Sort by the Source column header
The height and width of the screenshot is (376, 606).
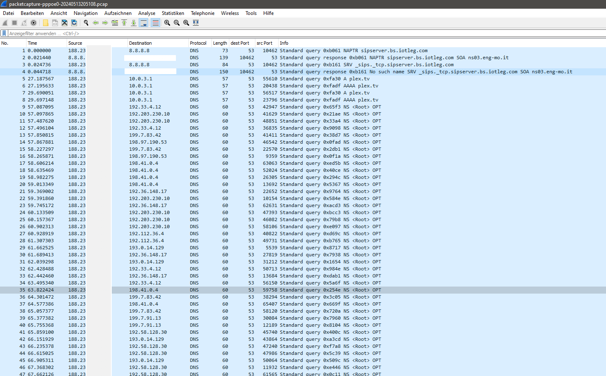tap(97, 43)
